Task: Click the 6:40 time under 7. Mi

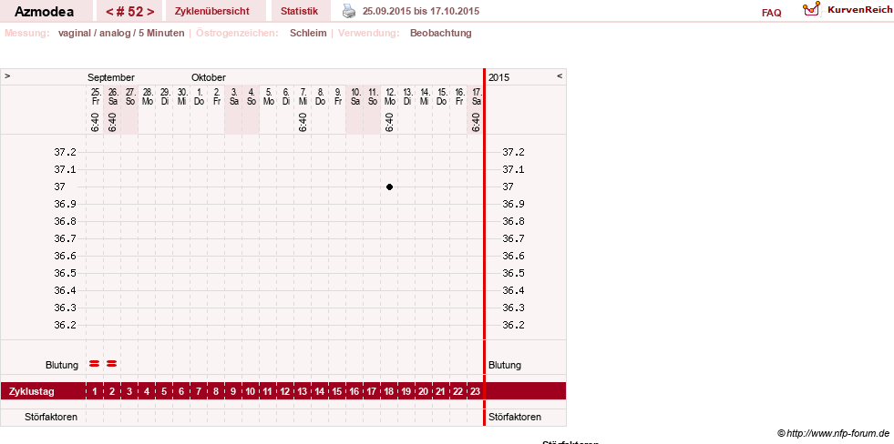Action: (x=303, y=122)
